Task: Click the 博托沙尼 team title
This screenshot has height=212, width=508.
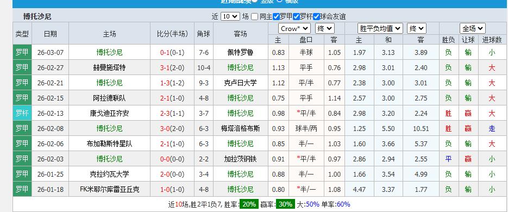Action: pyautogui.click(x=37, y=16)
